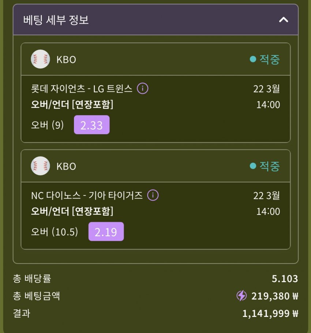The height and width of the screenshot is (333, 311).
Task: Collapse the 베팅 세부 정보 chevron arrow
Action: 284,20
